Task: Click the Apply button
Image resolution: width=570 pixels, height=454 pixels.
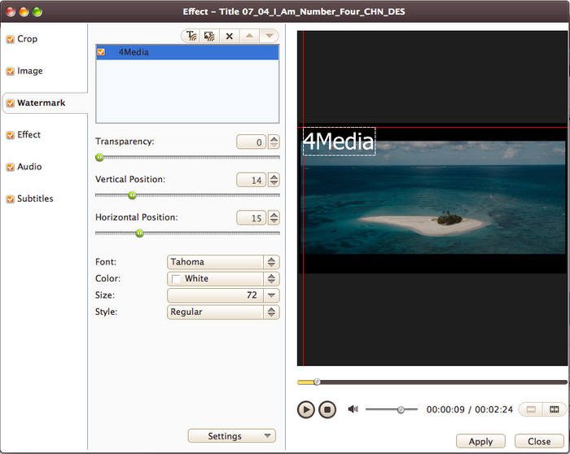Action: 480,441
